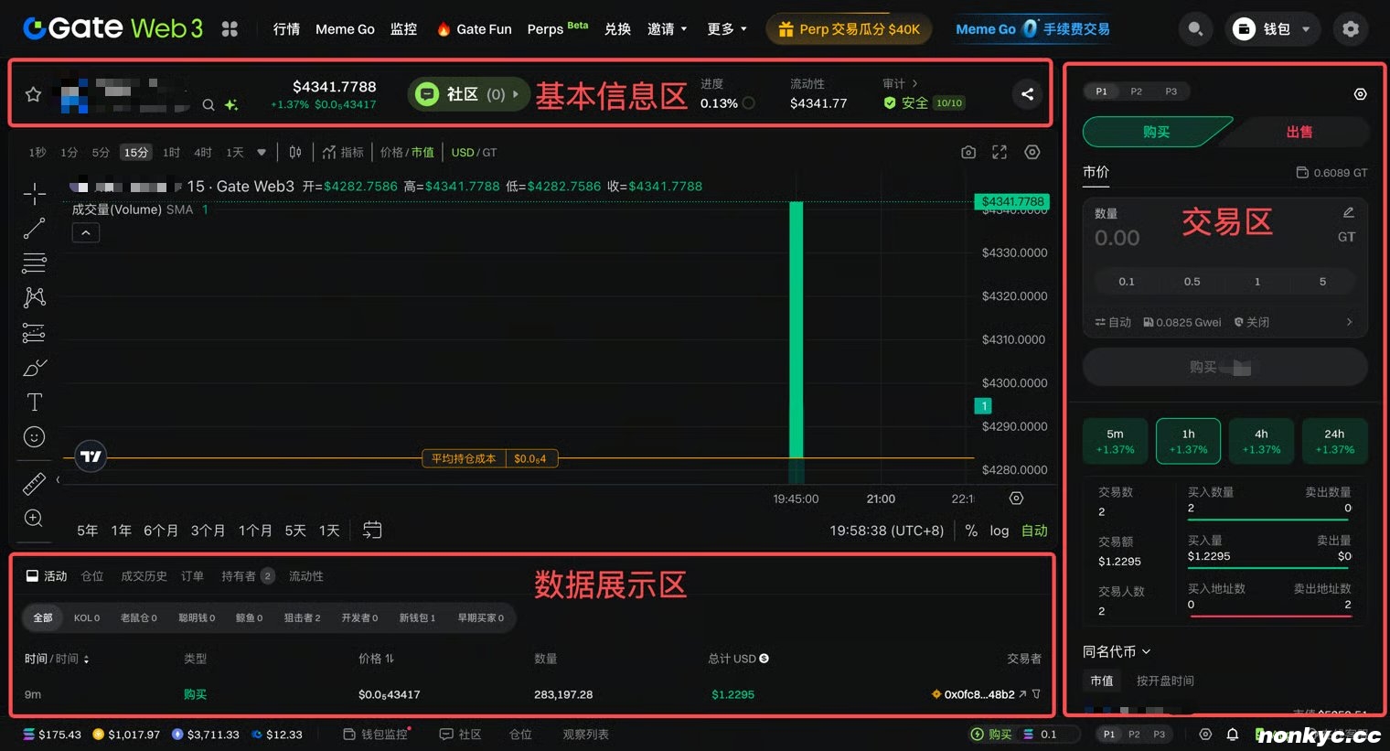Open the 指标 indicators menu
The width and height of the screenshot is (1390, 751).
pyautogui.click(x=343, y=152)
